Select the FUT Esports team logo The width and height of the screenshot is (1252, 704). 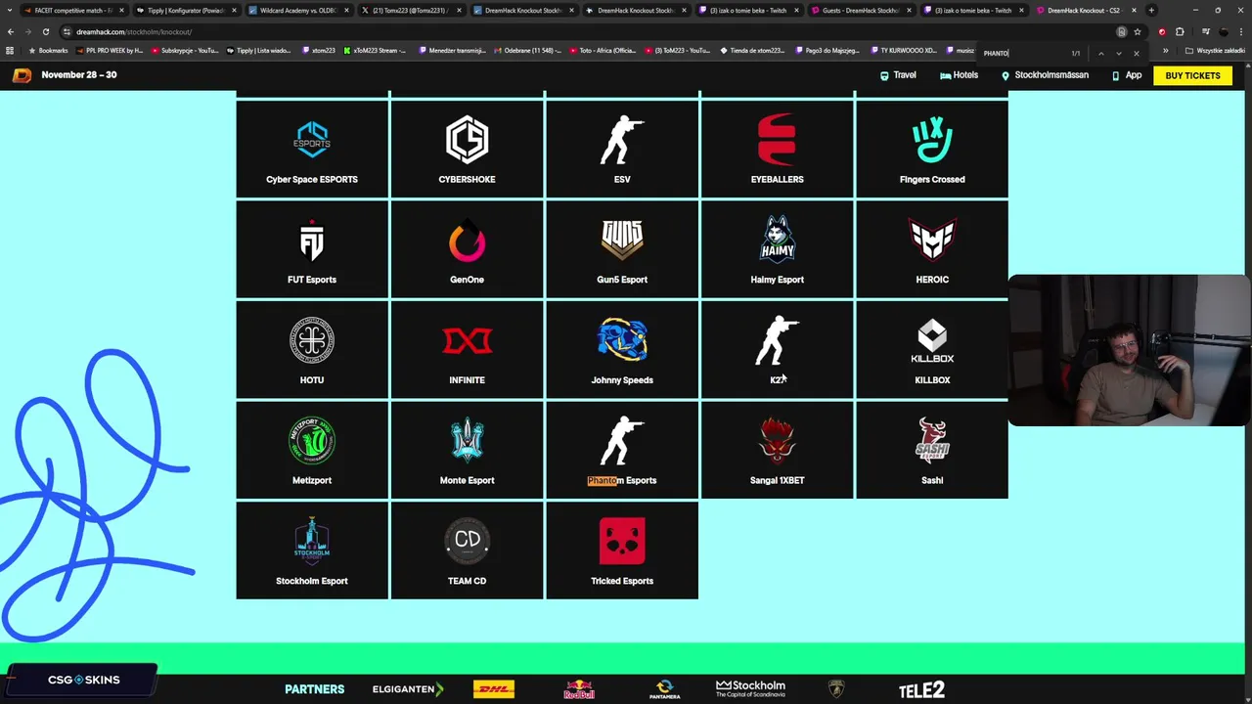312,241
